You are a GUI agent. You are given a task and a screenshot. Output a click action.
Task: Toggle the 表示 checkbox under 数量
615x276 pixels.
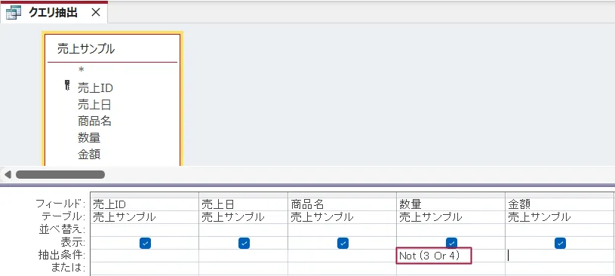[x=452, y=243]
